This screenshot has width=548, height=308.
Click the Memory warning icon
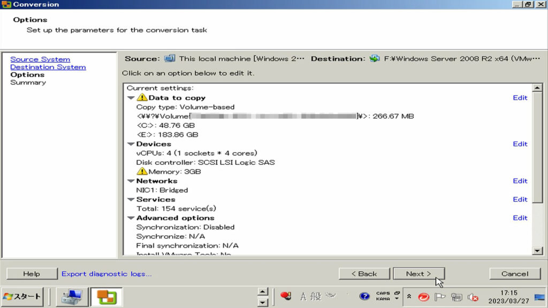click(x=142, y=172)
